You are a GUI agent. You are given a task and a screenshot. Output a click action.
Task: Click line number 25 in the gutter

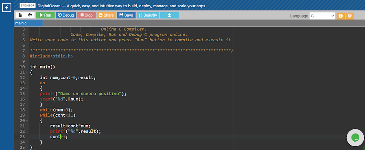22,148
